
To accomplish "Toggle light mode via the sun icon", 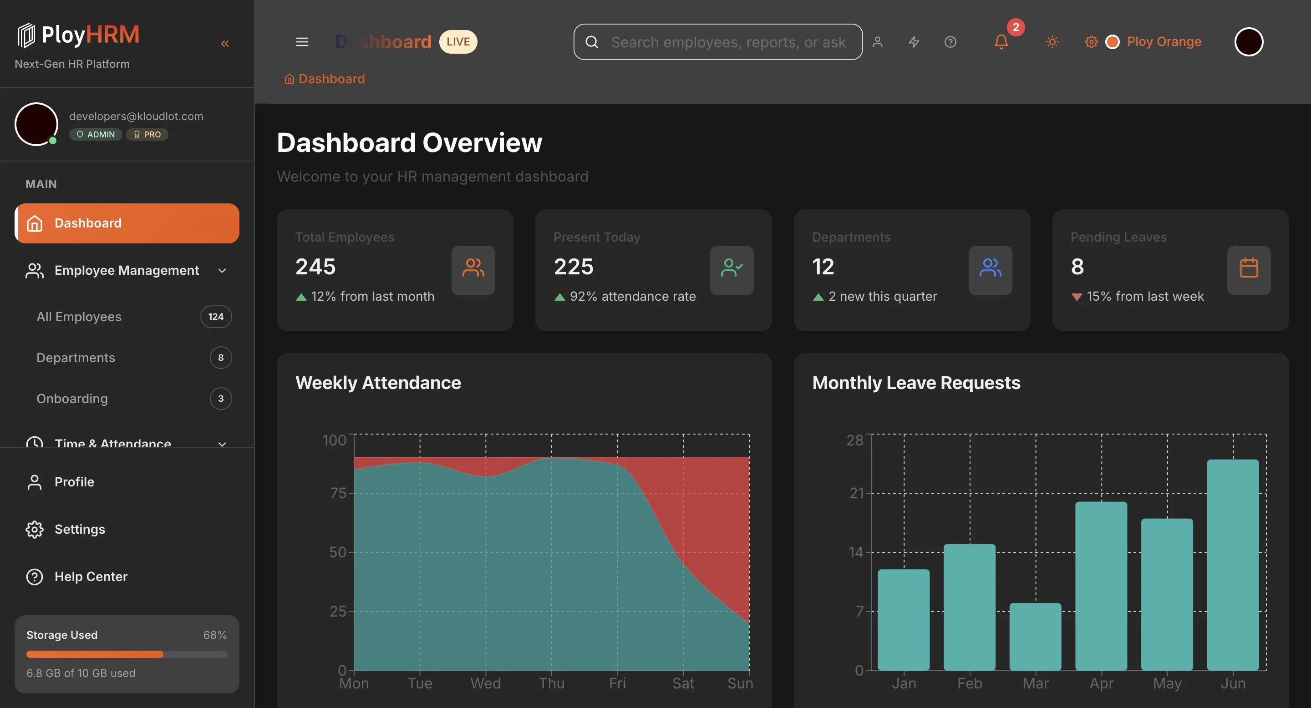I will coord(1052,42).
